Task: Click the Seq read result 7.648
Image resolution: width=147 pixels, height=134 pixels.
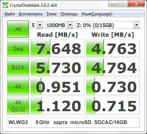Action: (57, 48)
